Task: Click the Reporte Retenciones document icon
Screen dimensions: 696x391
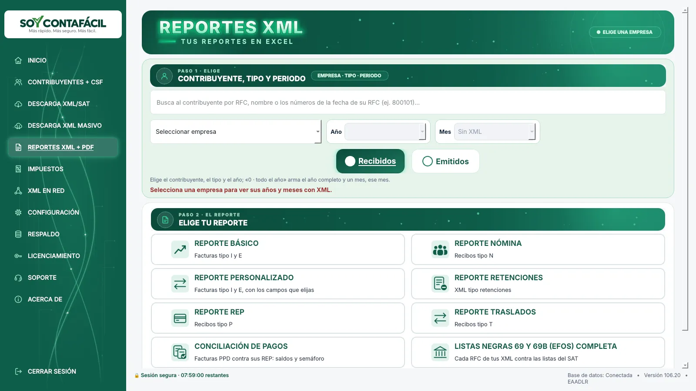Action: pyautogui.click(x=440, y=284)
